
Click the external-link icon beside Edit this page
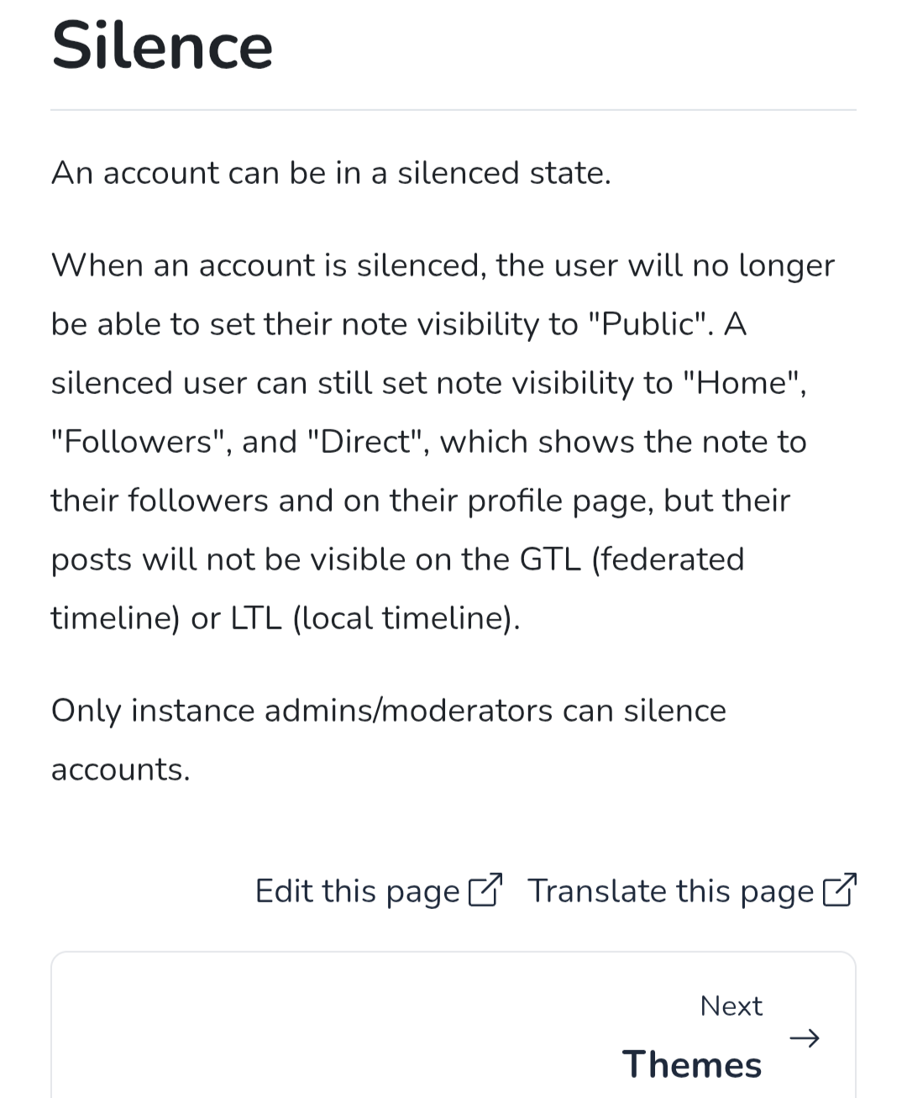[485, 890]
